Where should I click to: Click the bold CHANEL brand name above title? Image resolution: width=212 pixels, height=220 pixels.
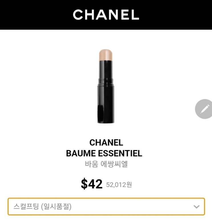click(x=106, y=143)
